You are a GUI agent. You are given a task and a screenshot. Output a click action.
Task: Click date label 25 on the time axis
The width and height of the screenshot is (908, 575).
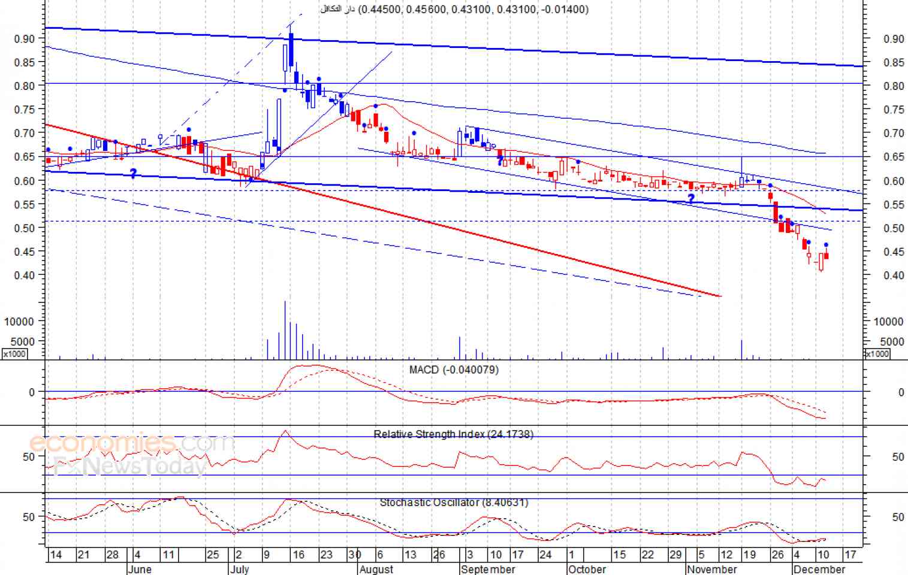click(x=213, y=555)
